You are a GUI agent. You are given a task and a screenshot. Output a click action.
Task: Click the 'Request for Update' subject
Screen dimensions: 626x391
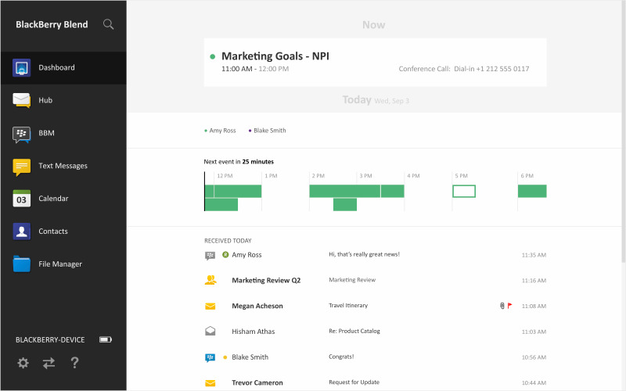[354, 382]
